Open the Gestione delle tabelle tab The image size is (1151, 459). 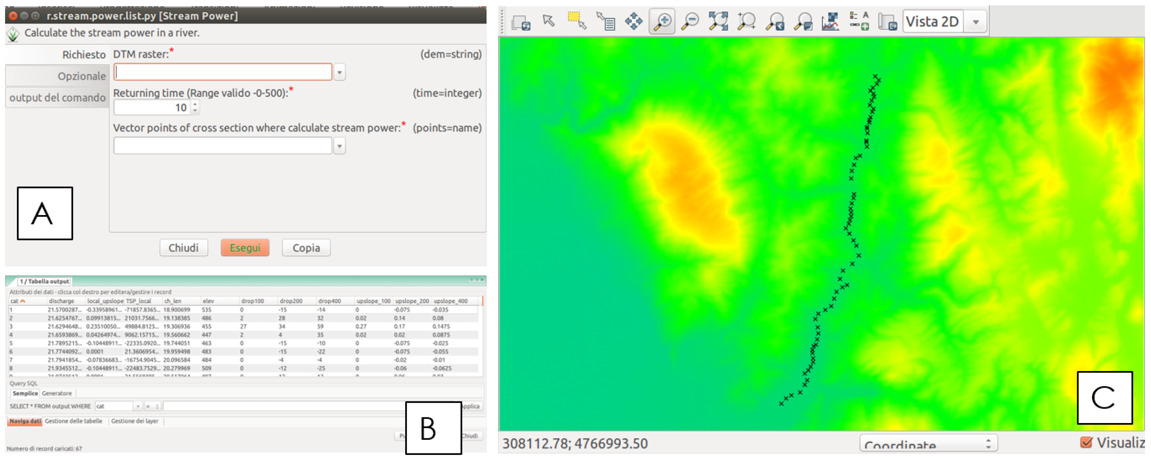pos(74,421)
